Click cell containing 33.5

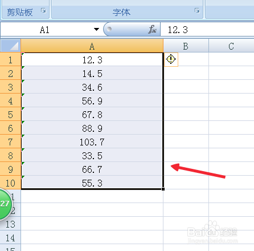(92, 155)
